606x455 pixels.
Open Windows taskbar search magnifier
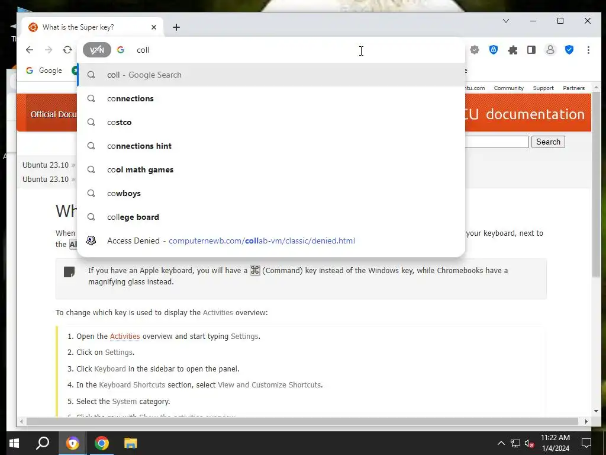click(x=43, y=443)
